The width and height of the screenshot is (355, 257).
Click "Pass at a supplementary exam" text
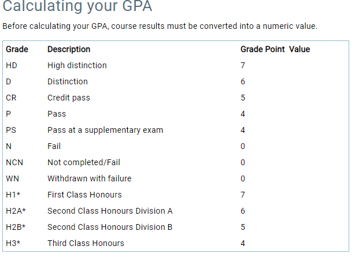click(x=105, y=130)
